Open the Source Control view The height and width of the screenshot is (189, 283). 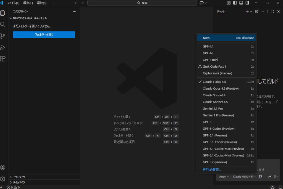tap(3, 36)
